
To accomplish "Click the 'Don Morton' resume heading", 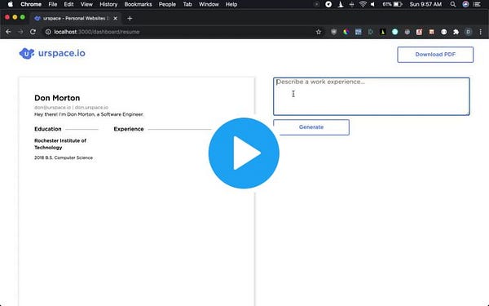I will [57, 98].
